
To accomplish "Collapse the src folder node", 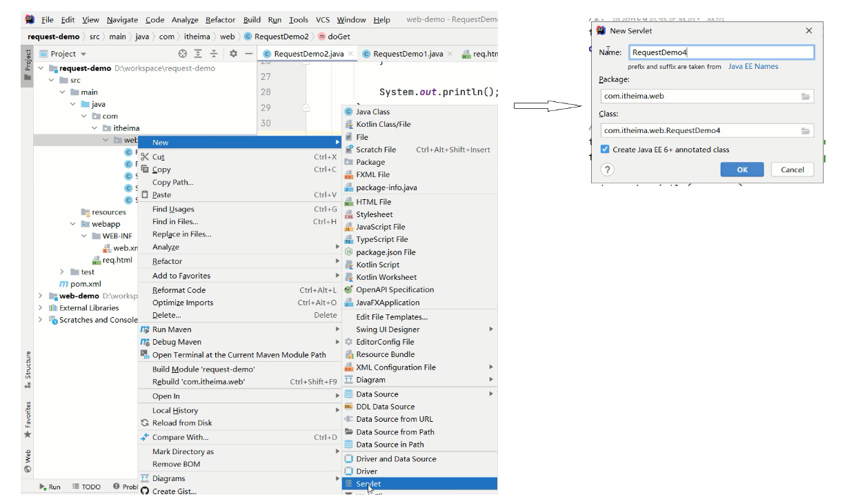I will point(52,81).
